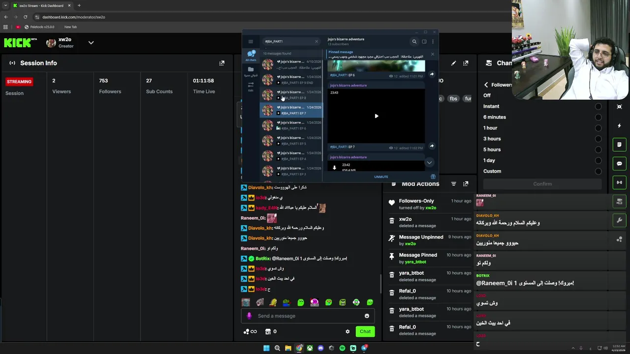The height and width of the screenshot is (354, 630).
Task: Open gift icon beside UNMUTE in Telegram
Action: tap(433, 177)
